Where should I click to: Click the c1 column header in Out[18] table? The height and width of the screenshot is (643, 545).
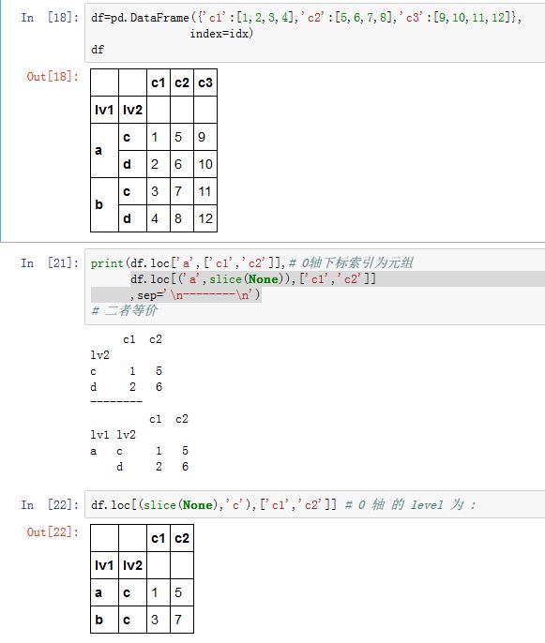point(158,82)
